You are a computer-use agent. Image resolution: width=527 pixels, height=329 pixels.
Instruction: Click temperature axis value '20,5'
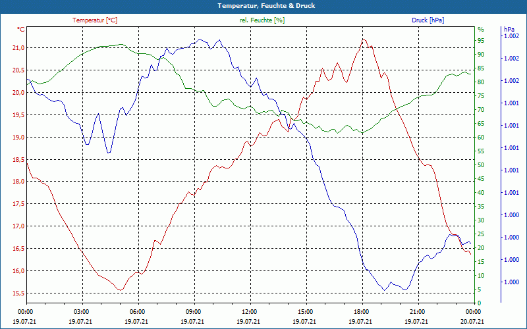(18, 70)
